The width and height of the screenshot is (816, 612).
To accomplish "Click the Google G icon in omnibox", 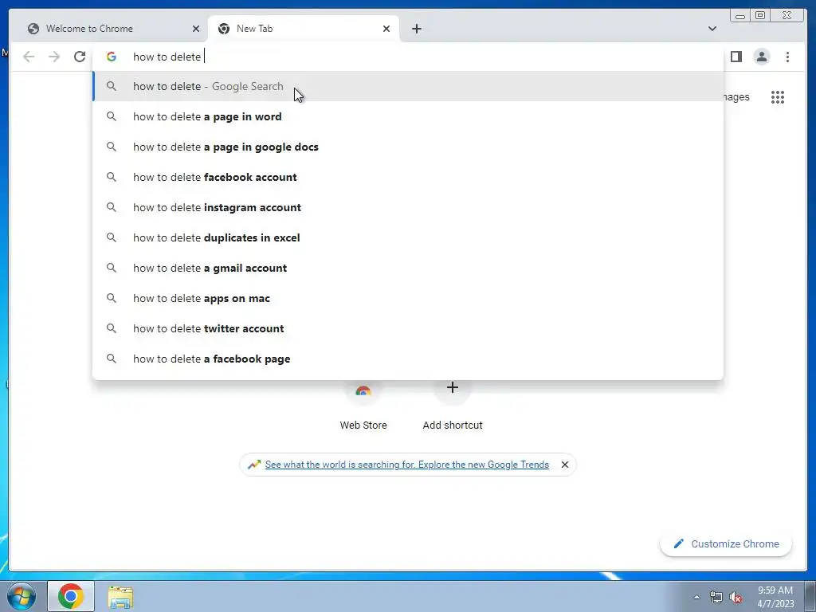I will (112, 57).
